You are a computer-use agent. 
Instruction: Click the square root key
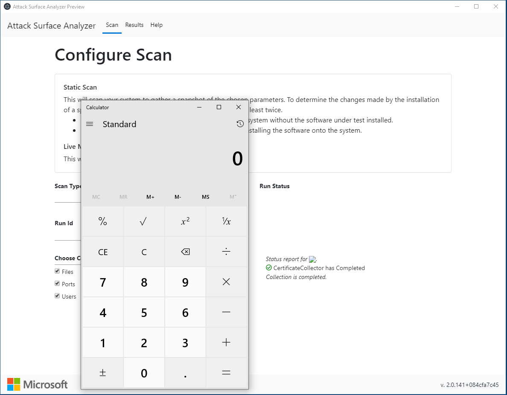144,221
